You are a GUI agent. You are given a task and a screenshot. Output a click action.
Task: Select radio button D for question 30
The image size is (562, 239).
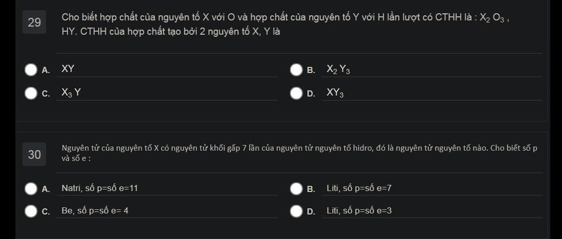(x=296, y=211)
